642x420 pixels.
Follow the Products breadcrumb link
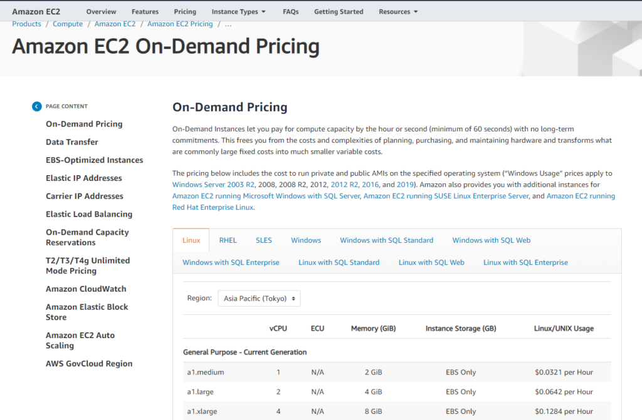tap(26, 24)
